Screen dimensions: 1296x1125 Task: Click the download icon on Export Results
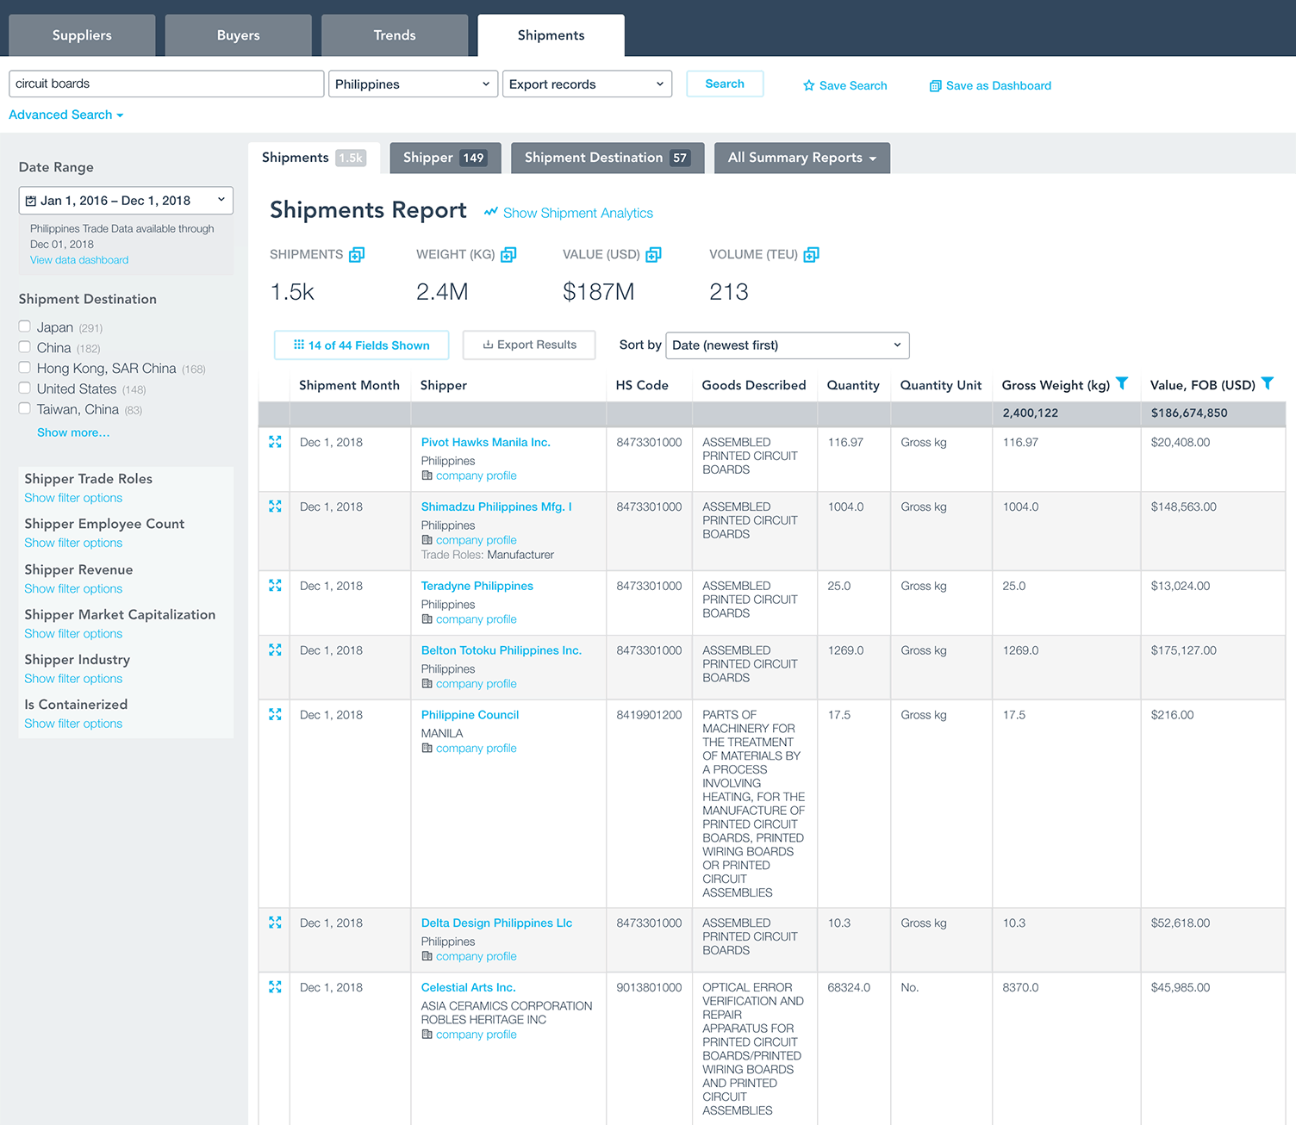(488, 345)
